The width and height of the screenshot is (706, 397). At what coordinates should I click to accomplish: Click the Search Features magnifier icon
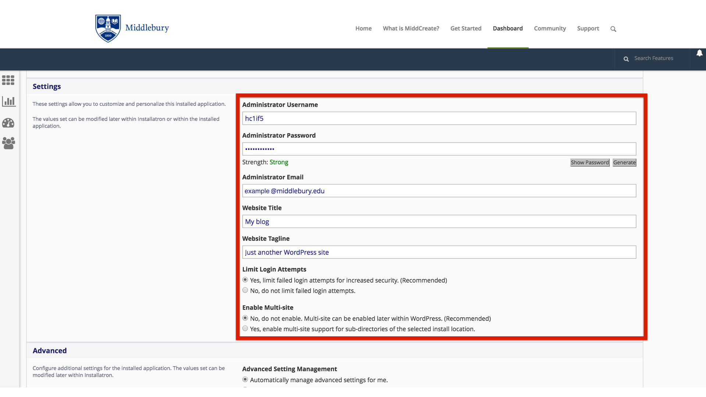pos(626,59)
